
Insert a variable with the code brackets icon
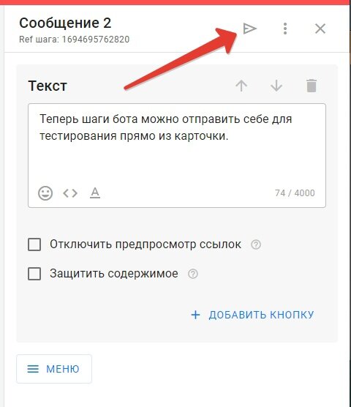(70, 193)
